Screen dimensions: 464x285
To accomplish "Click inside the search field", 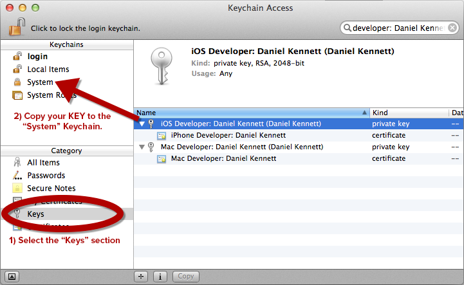I will (398, 28).
